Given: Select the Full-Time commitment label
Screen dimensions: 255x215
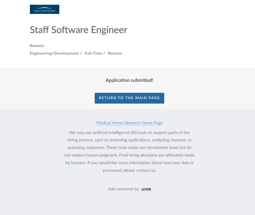Looking at the screenshot, I should coord(93,53).
